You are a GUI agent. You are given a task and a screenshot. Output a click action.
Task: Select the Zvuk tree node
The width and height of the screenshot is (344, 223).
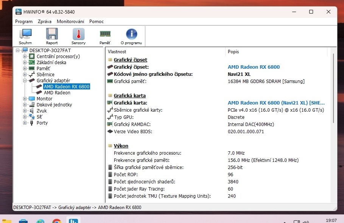(x=42, y=111)
